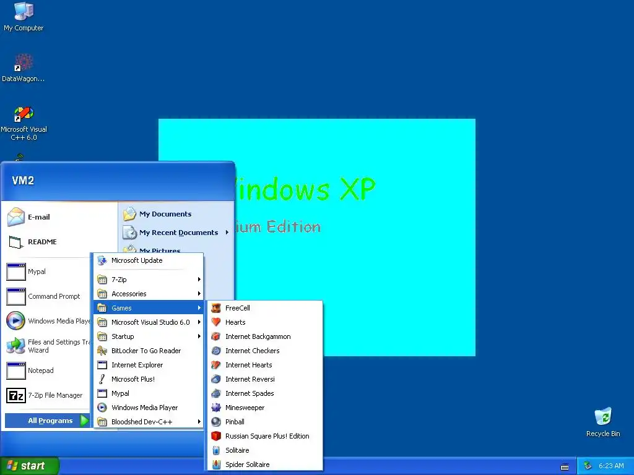Click the Spider Solitaire icon
634x475 pixels.
point(216,464)
